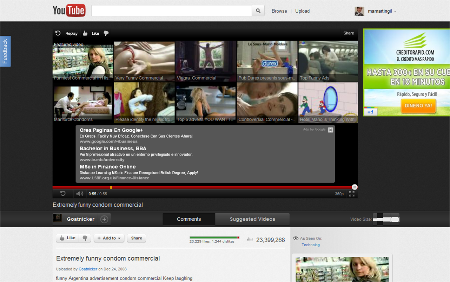Open the Hotel Mario is Thinking thumbnail

tap(328, 103)
